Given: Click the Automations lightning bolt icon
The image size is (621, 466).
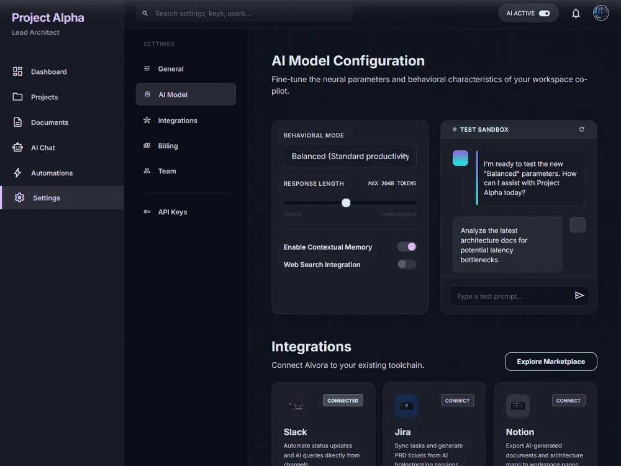Looking at the screenshot, I should (17, 173).
